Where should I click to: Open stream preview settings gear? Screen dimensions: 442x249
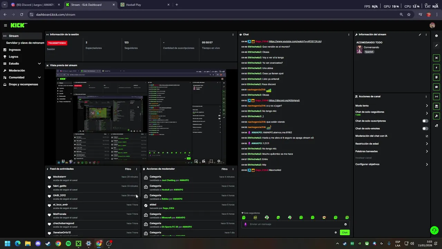[x=219, y=161]
